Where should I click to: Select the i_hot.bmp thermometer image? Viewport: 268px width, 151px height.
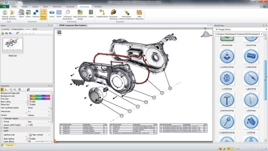(251, 100)
